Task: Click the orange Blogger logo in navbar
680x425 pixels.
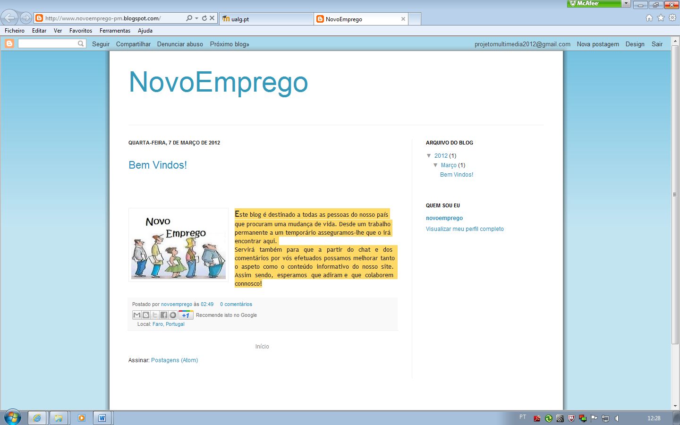Action: (x=9, y=43)
